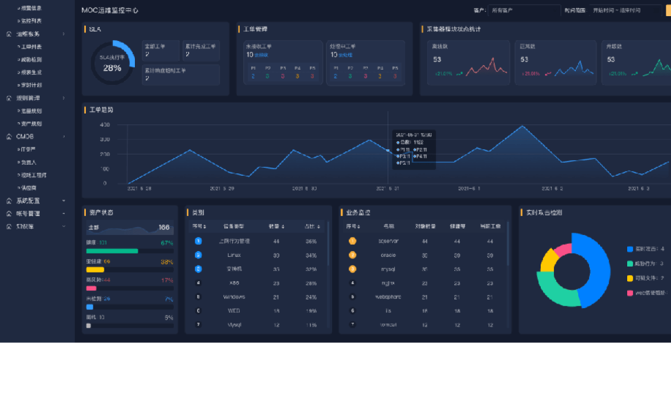Image resolution: width=671 pixels, height=409 pixels.
Task: Open the 客户 dropdown showing 所有客户
Action: [523, 10]
